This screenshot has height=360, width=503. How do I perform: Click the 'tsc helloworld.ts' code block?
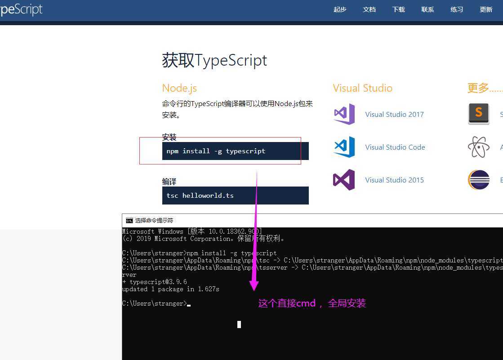pos(236,196)
